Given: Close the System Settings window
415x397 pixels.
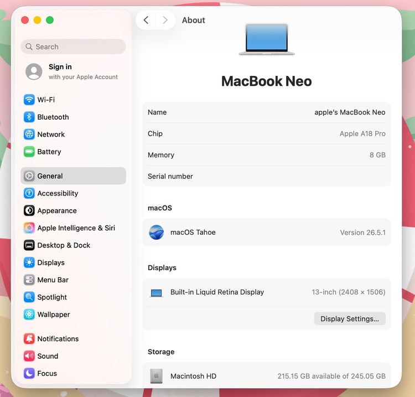Looking at the screenshot, I should 25,20.
